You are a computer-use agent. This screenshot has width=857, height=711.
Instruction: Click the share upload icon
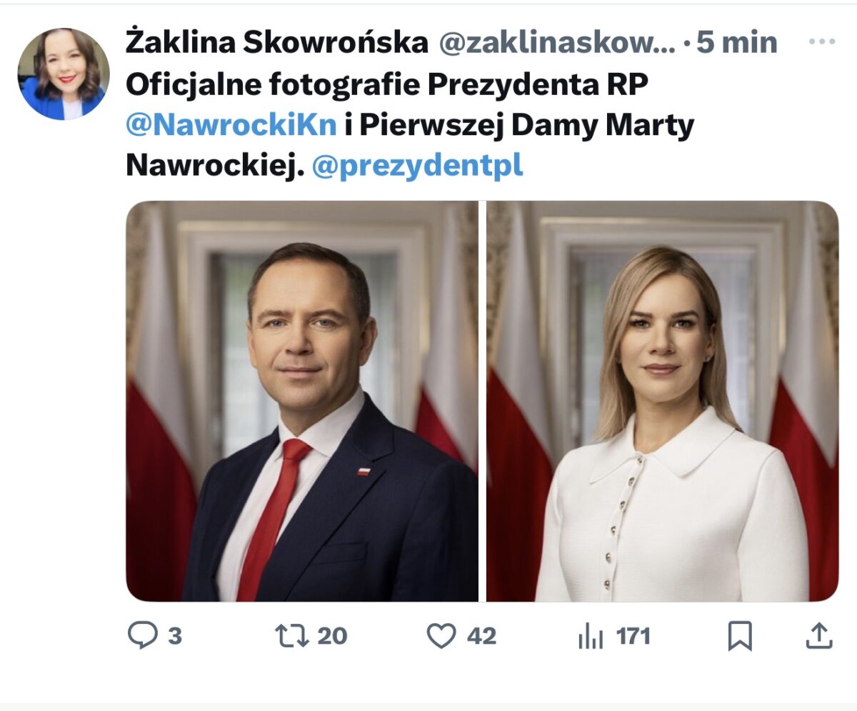(x=819, y=635)
